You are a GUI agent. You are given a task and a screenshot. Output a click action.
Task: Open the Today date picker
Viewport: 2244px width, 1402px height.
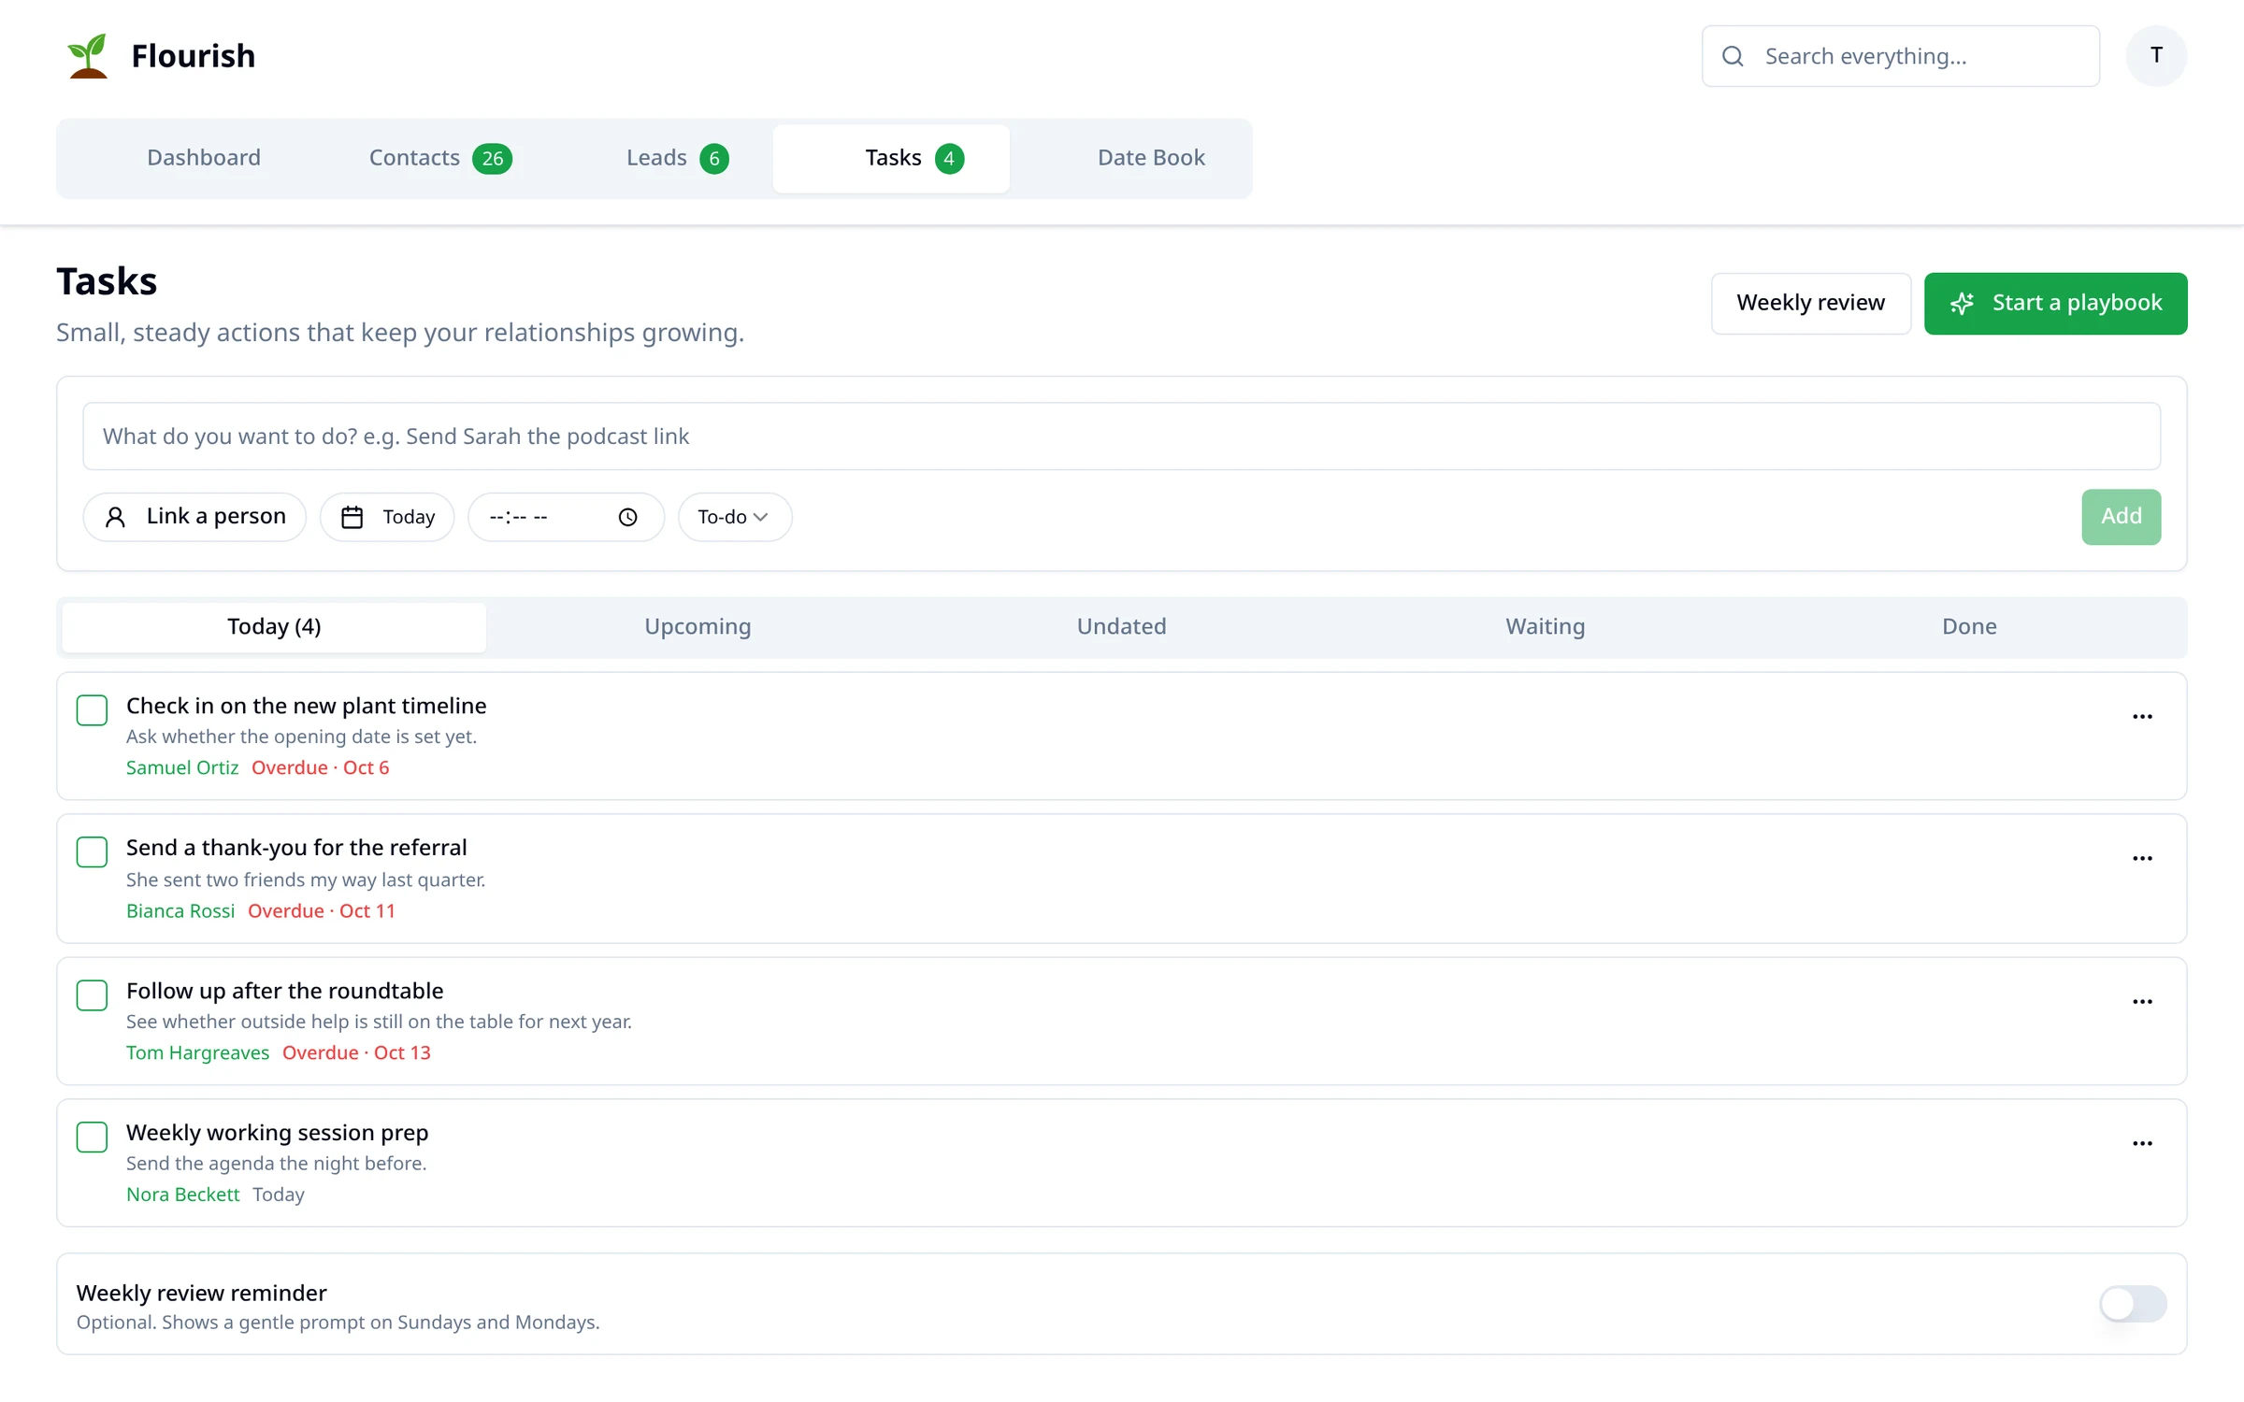387,517
